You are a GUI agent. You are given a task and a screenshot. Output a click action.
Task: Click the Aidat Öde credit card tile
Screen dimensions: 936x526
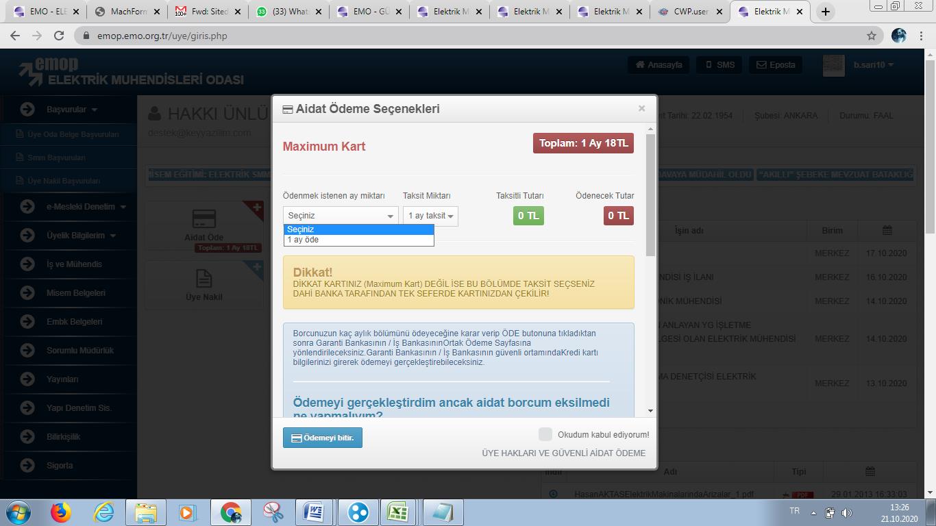pos(204,227)
